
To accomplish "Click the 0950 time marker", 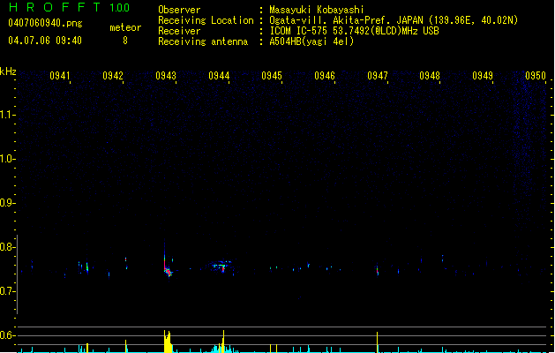I will [536, 76].
